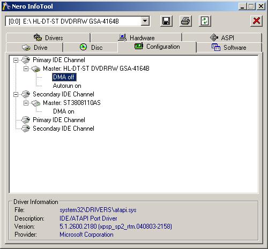Switch to the Drive tab
This screenshot has width=268, height=249.
tap(35, 48)
